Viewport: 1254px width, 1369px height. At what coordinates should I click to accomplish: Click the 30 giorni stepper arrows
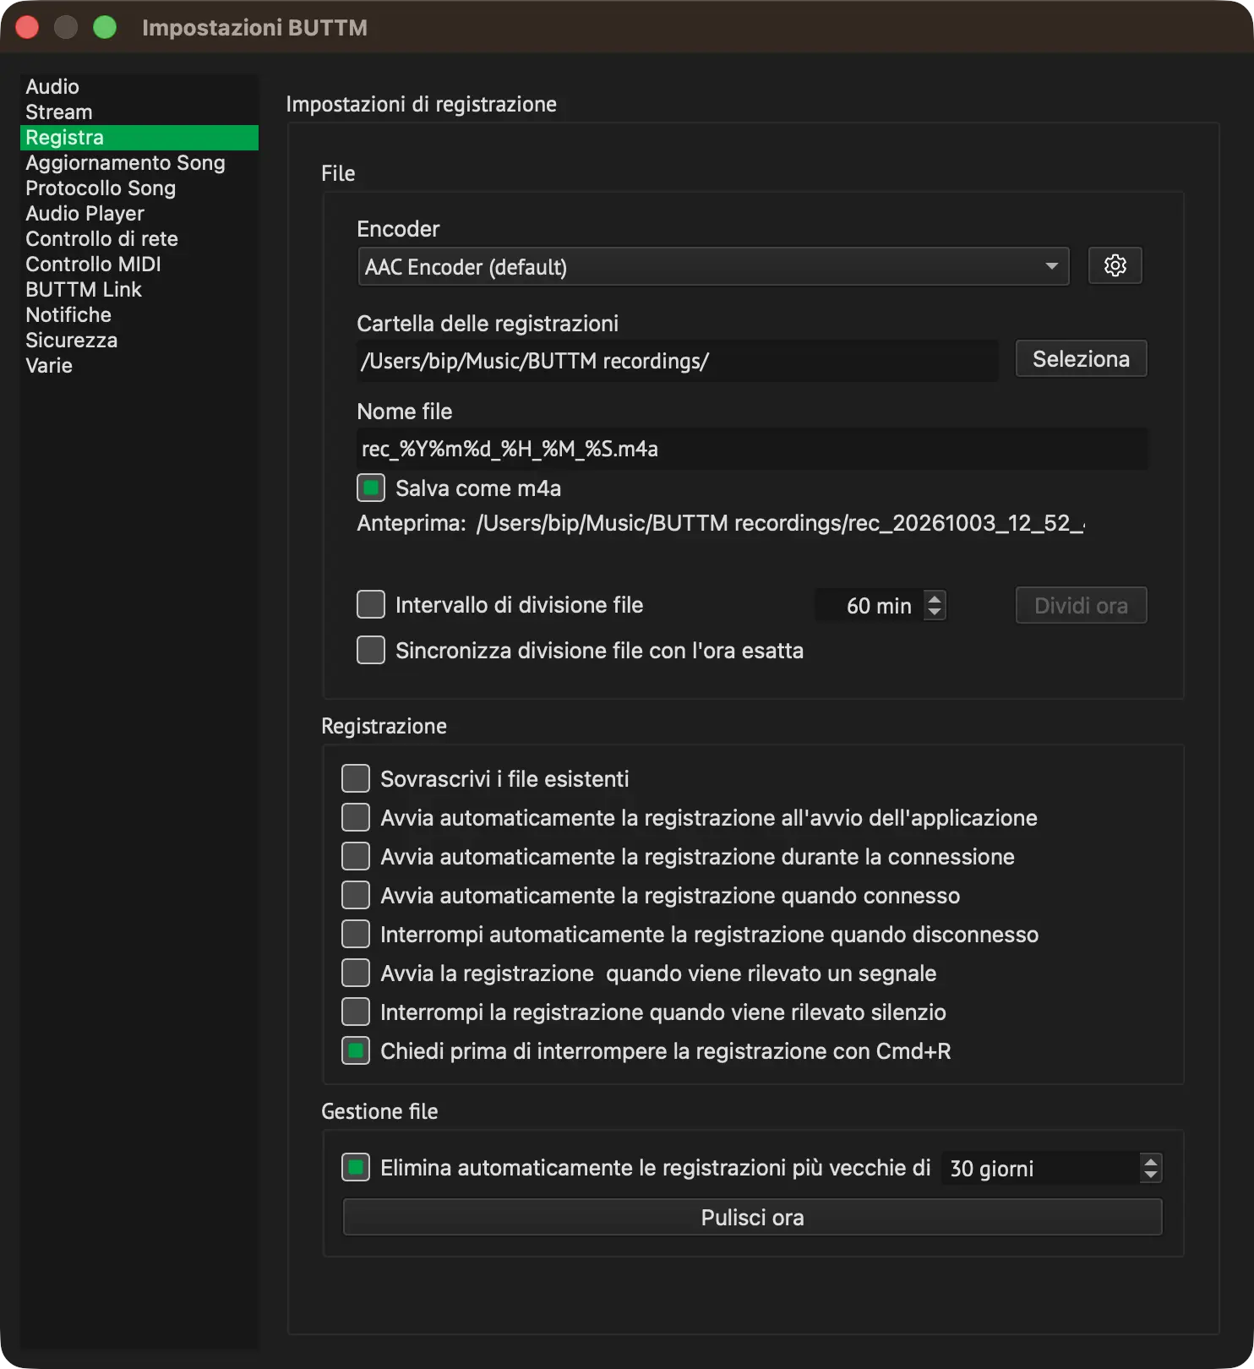point(1151,1168)
